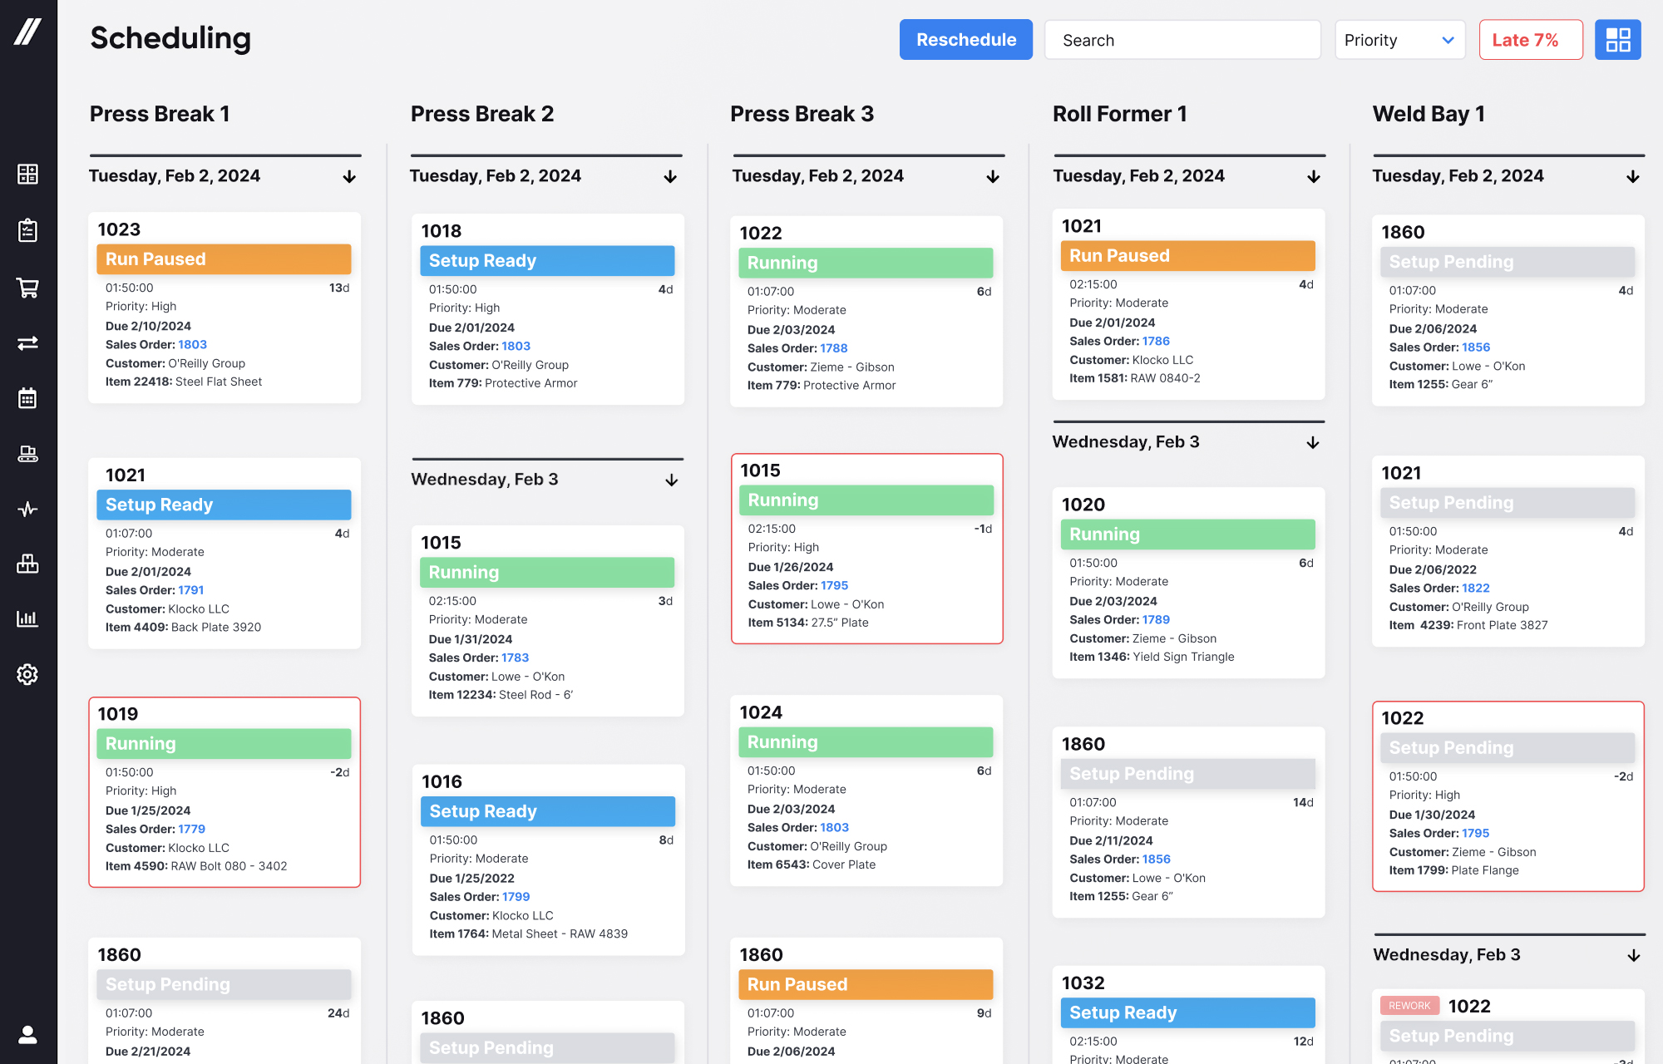Screen dimensions: 1663x1064
Task: Open the calendar icon in sidebar
Action: pyautogui.click(x=27, y=398)
